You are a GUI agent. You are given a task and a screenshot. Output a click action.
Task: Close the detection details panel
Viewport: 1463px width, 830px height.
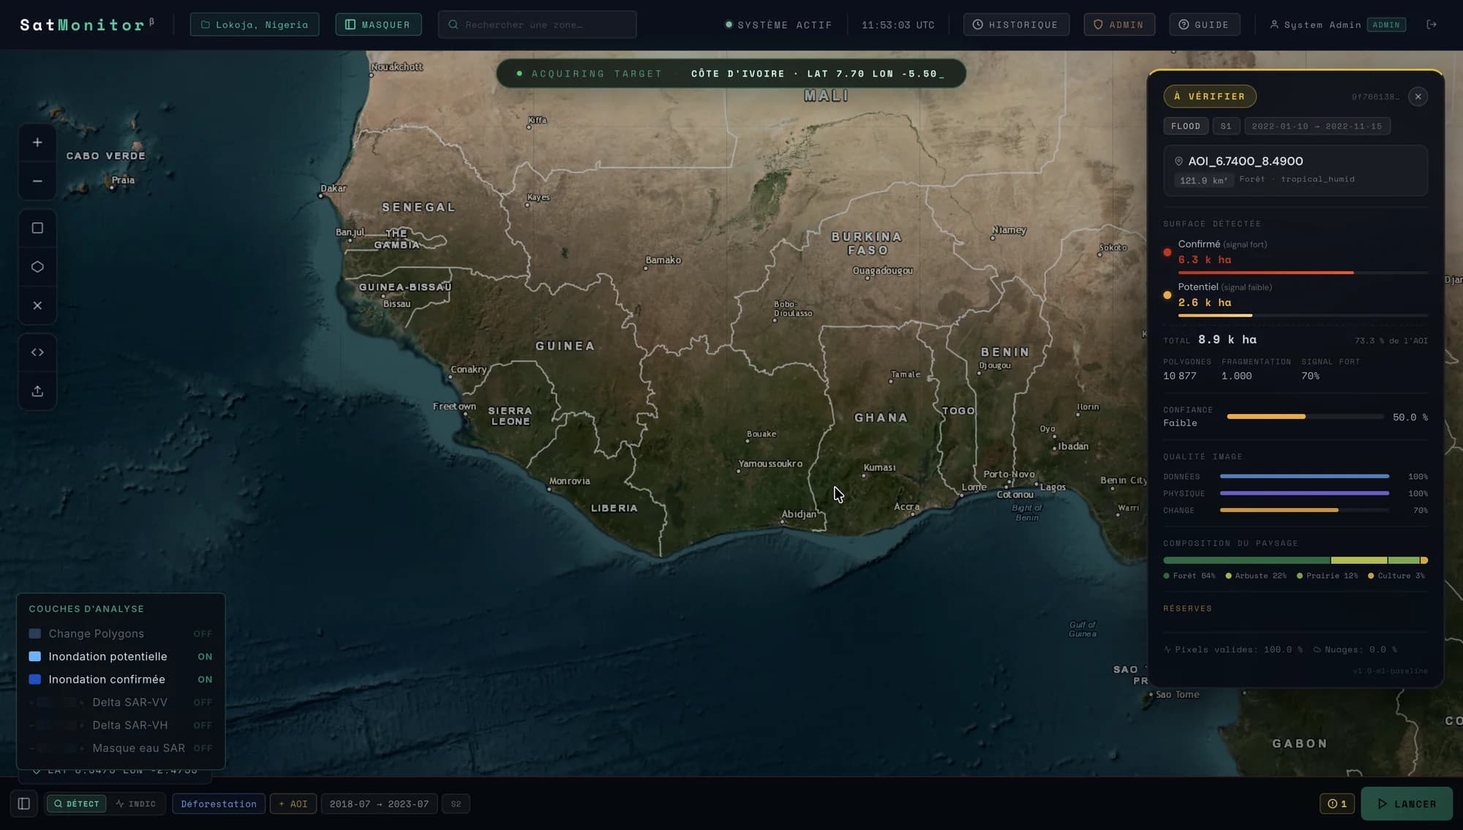tap(1418, 97)
